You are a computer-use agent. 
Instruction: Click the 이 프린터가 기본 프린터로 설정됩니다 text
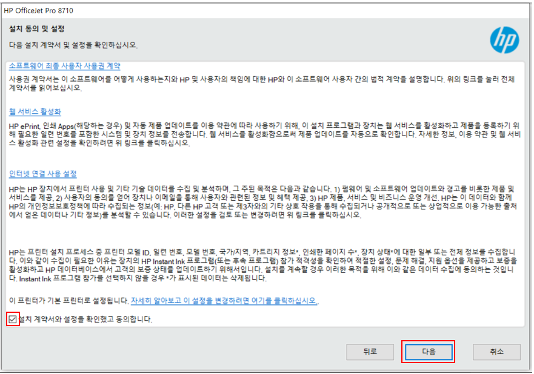pyautogui.click(x=69, y=301)
